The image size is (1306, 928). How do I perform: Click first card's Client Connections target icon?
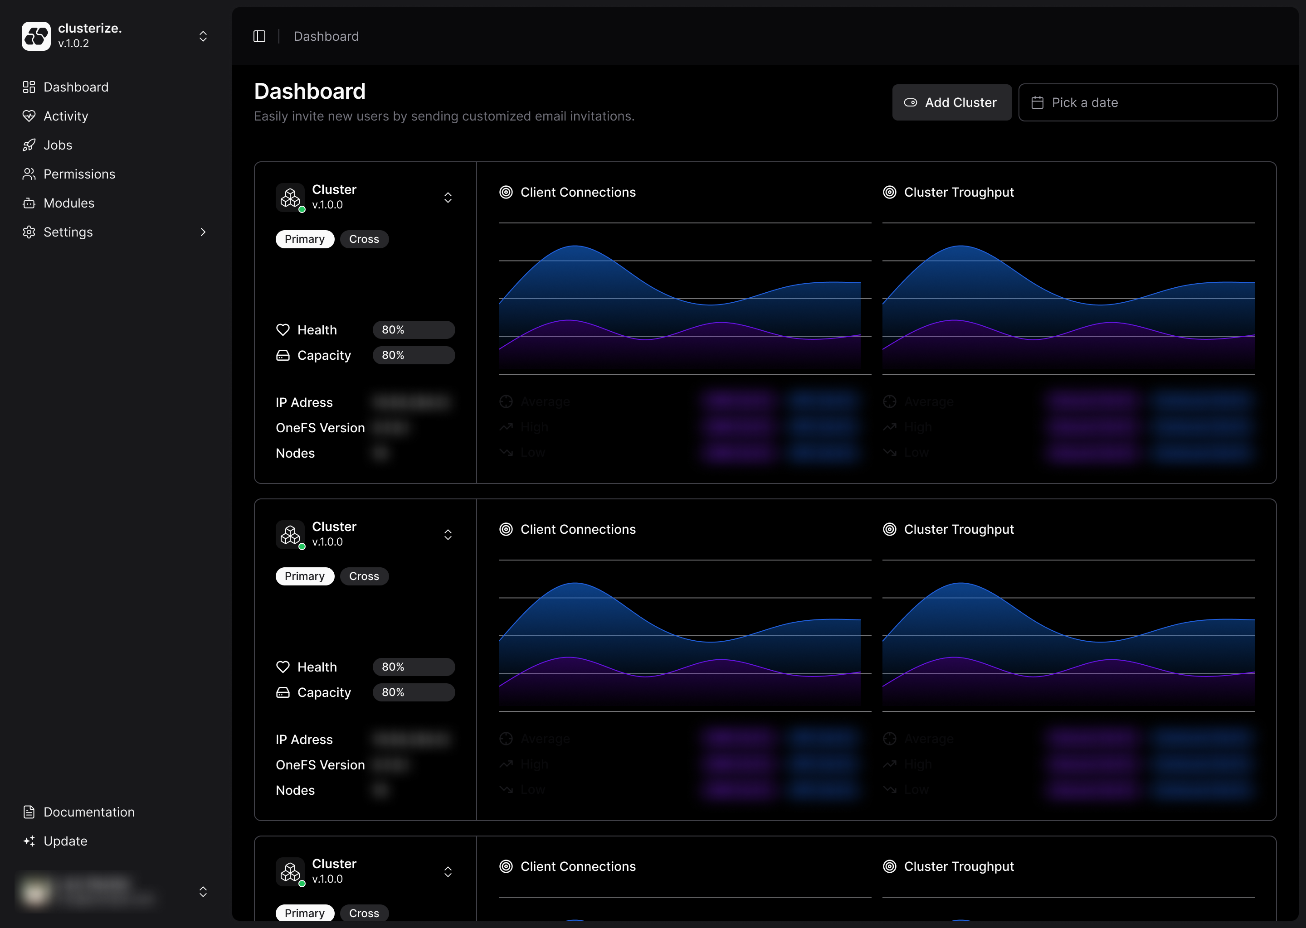pyautogui.click(x=506, y=192)
